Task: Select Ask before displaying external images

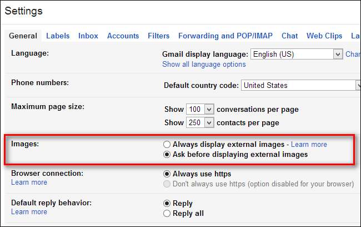Action: tap(167, 155)
